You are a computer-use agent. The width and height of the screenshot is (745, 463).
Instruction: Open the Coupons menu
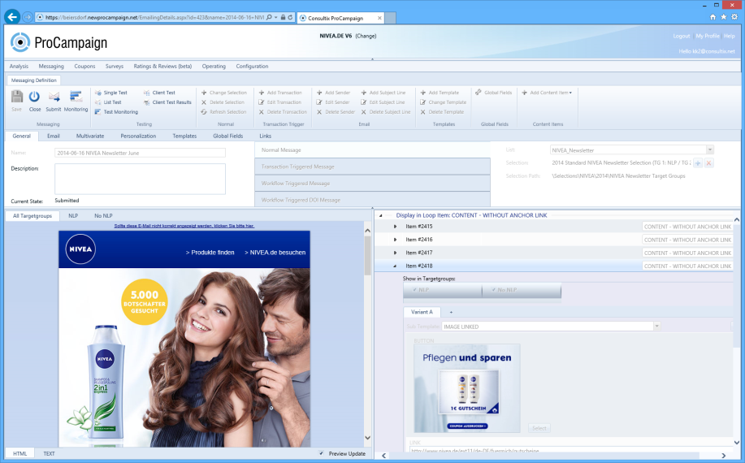tap(84, 66)
